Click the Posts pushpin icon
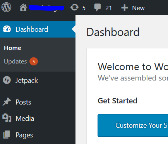The image size is (168, 144). pyautogui.click(x=7, y=102)
